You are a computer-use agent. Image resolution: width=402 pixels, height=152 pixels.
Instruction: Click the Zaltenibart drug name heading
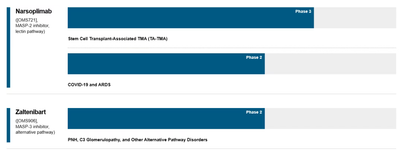tap(32, 112)
